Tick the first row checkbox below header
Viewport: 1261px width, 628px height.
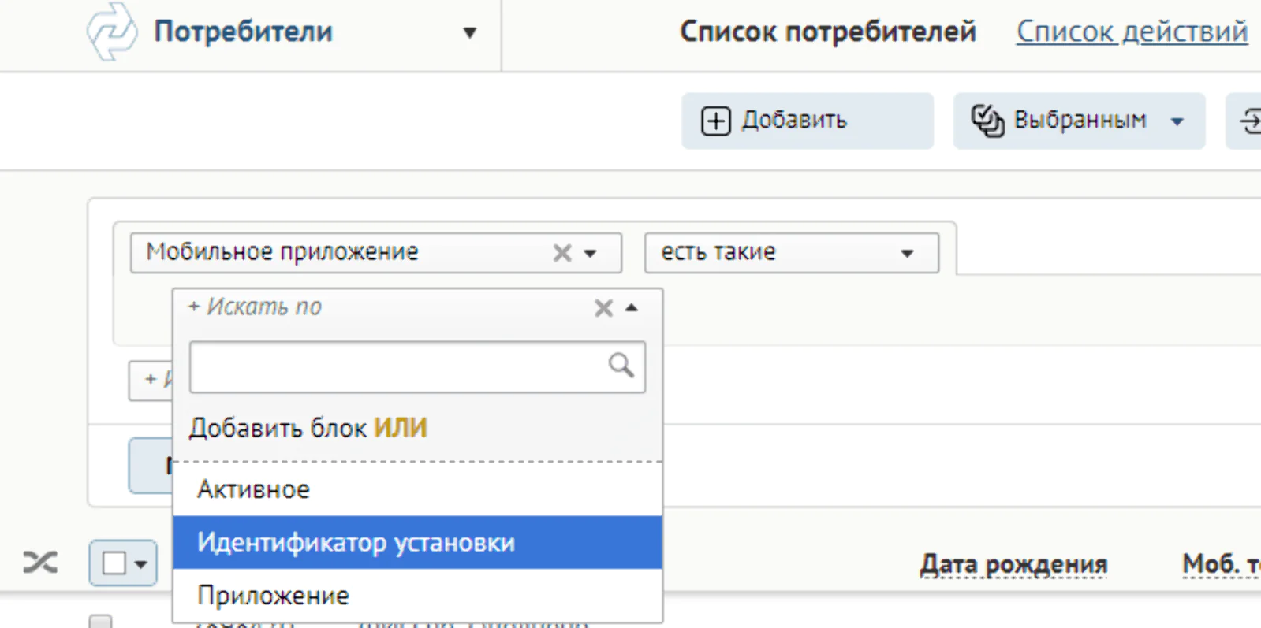100,622
